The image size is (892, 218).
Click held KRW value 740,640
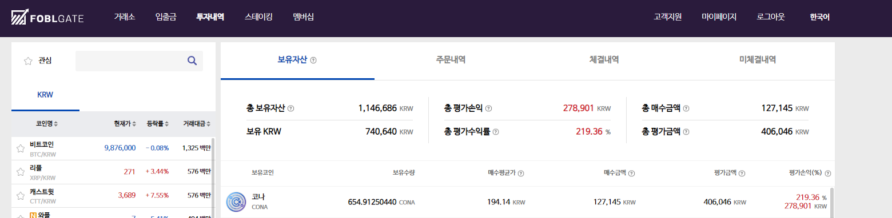tap(381, 132)
